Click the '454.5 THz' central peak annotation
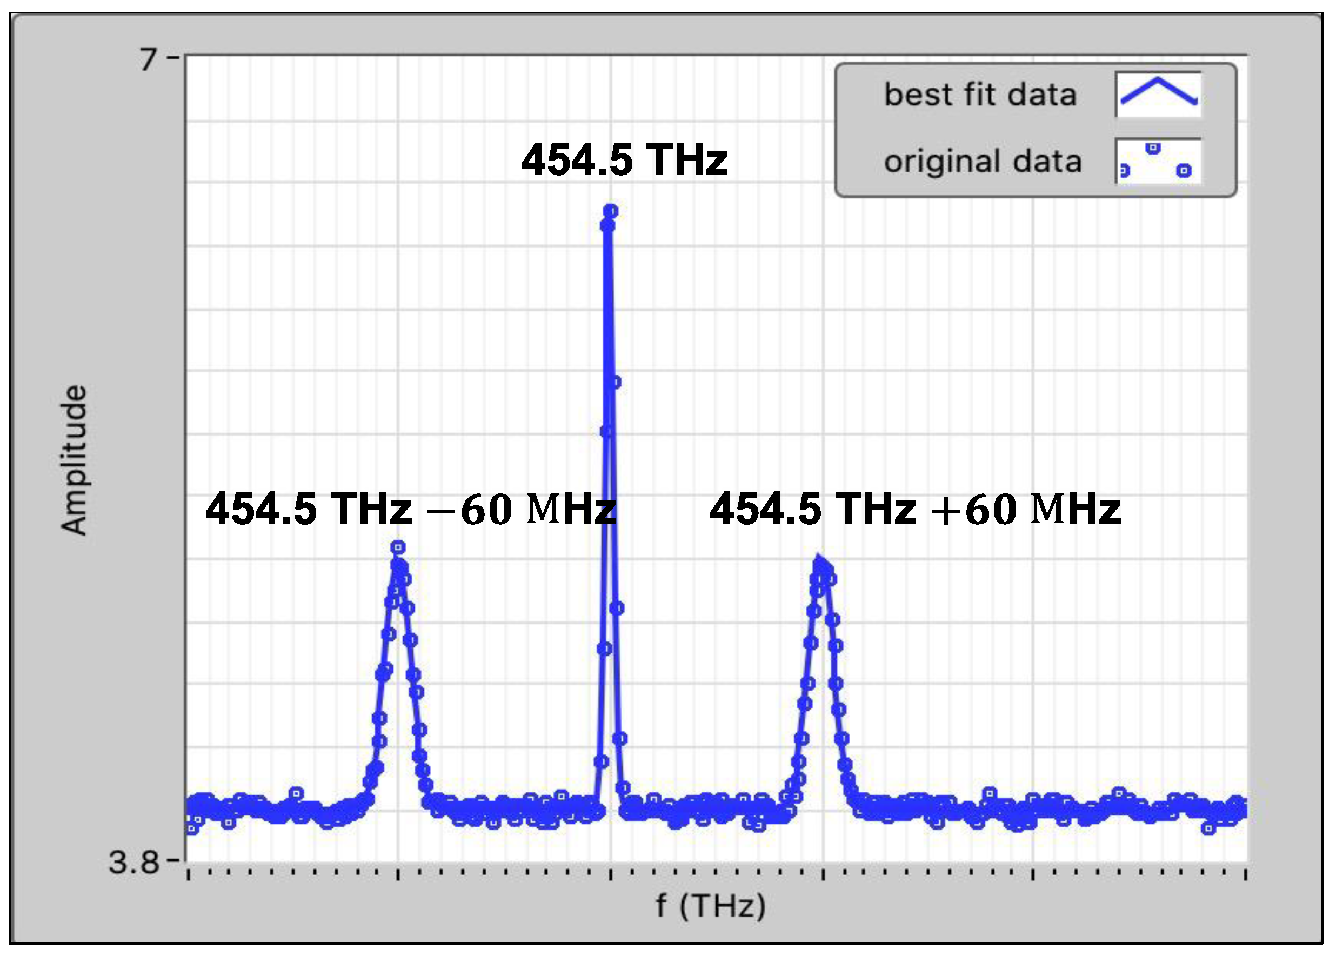The height and width of the screenshot is (956, 1336). 624,159
